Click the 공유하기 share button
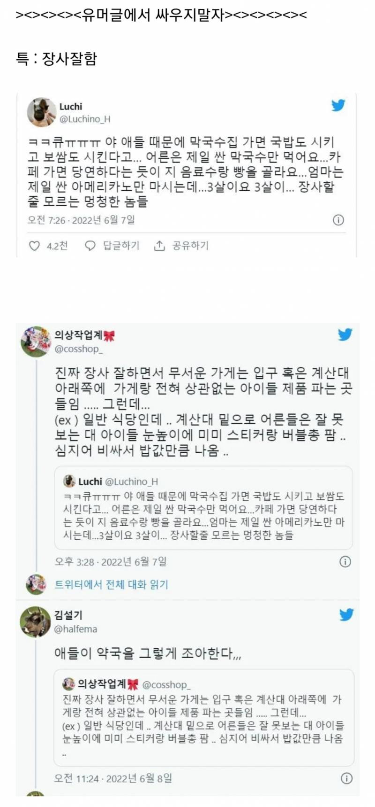375x807 pixels. tap(190, 246)
